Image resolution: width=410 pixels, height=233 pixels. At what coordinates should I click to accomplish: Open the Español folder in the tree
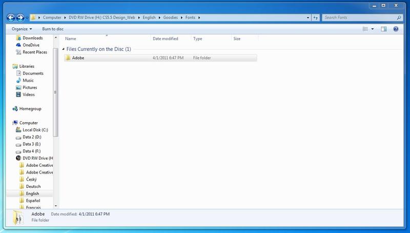(x=30, y=201)
